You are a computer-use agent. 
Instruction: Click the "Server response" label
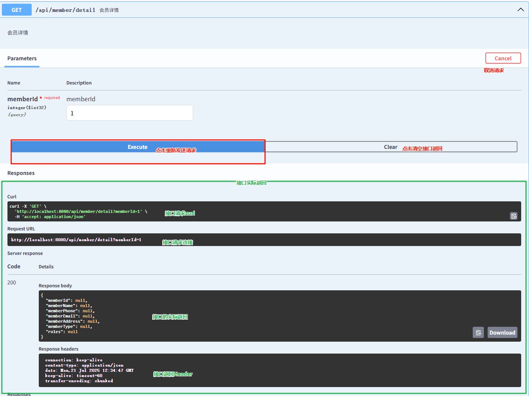point(25,253)
